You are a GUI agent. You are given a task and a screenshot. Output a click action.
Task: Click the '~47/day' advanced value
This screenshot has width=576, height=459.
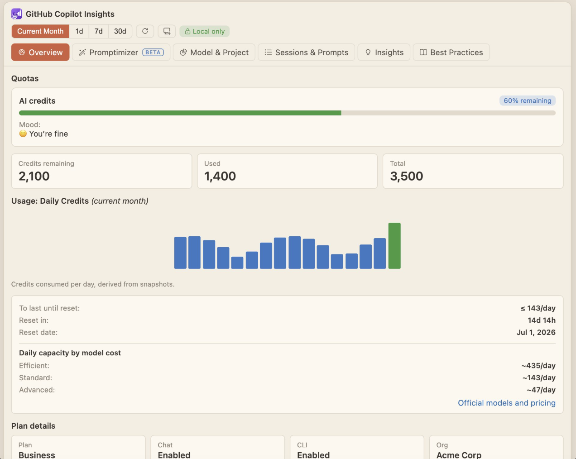tap(541, 390)
